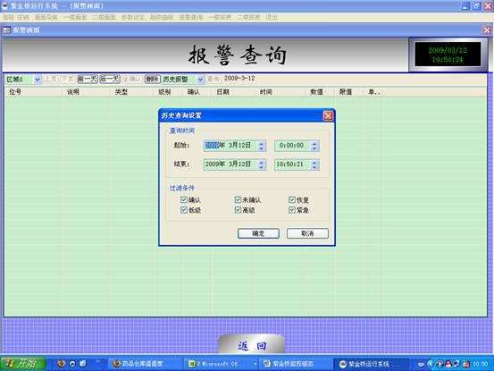Click the 前一天 previous day button
Viewport: 494px width, 371px height.
88,79
